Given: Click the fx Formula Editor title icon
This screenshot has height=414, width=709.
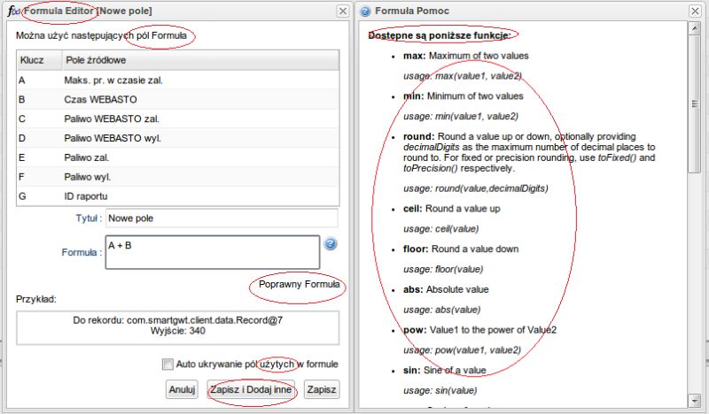Looking at the screenshot, I should point(14,11).
